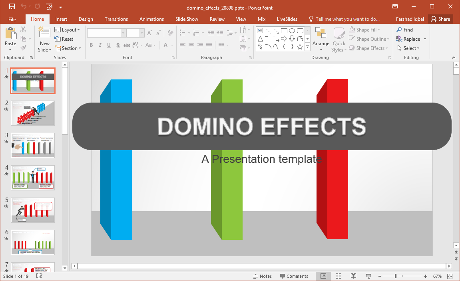
Task: Click the Share button
Action: (x=440, y=19)
